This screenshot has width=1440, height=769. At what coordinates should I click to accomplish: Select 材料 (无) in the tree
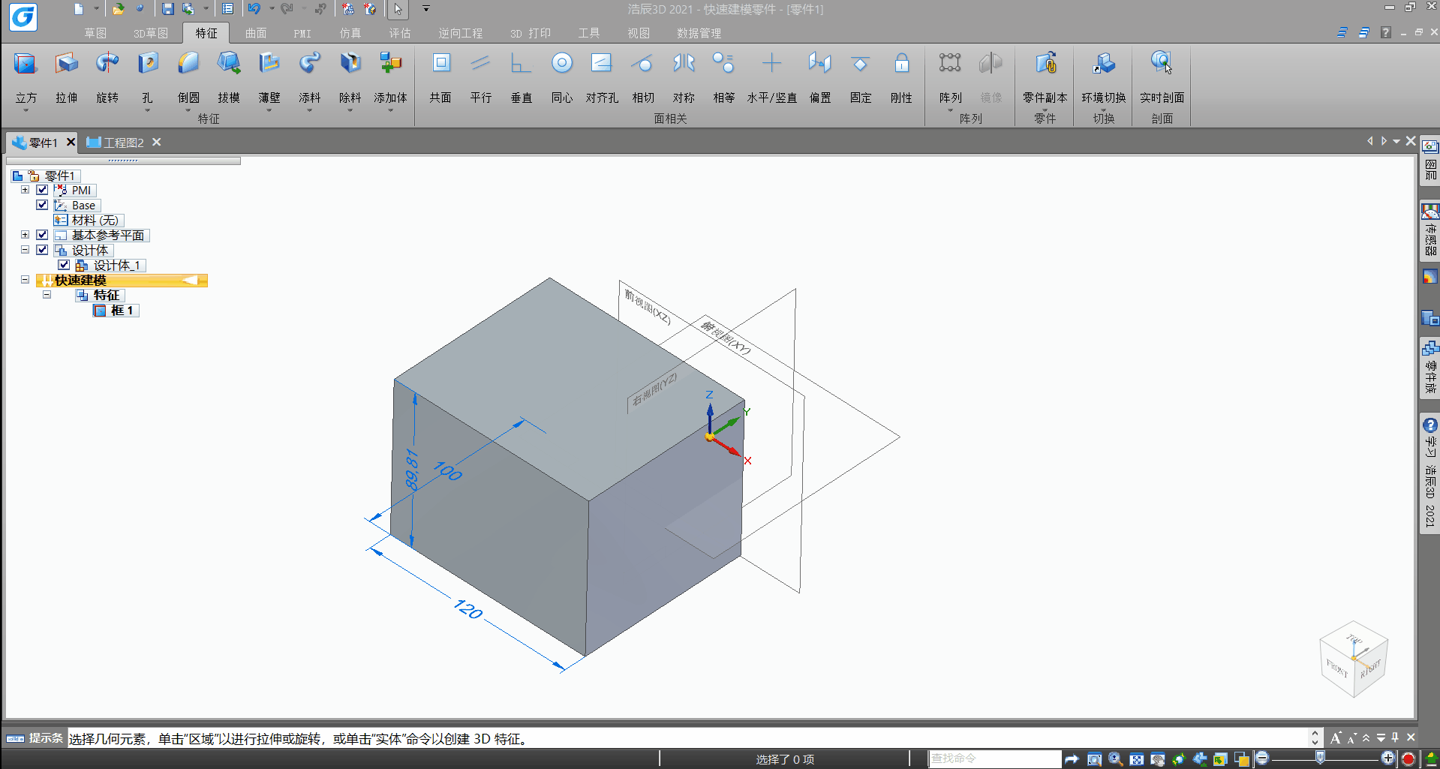pos(88,220)
